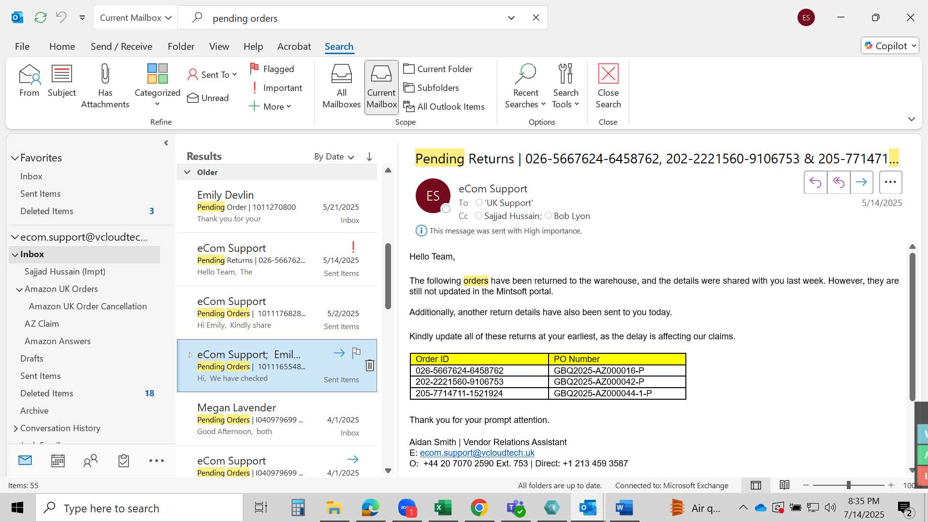Set search scope to Current Mailbox

(x=381, y=87)
